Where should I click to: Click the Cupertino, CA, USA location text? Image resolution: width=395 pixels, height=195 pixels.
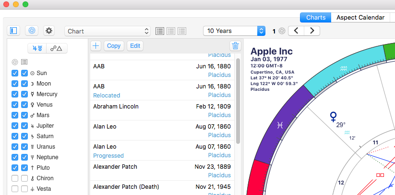272,72
